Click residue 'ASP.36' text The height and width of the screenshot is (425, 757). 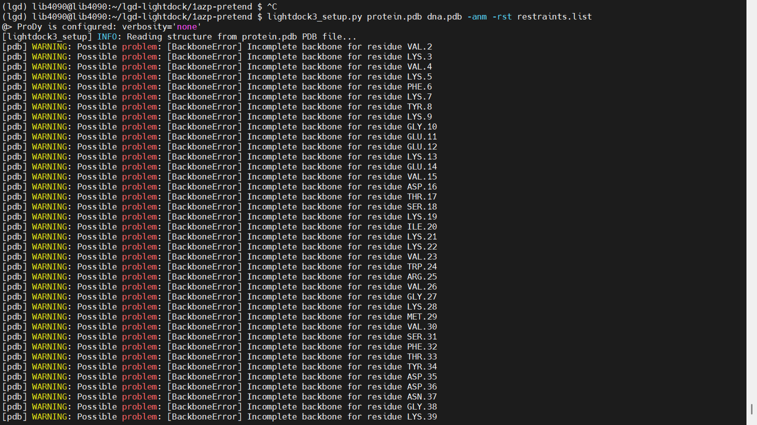pyautogui.click(x=422, y=386)
